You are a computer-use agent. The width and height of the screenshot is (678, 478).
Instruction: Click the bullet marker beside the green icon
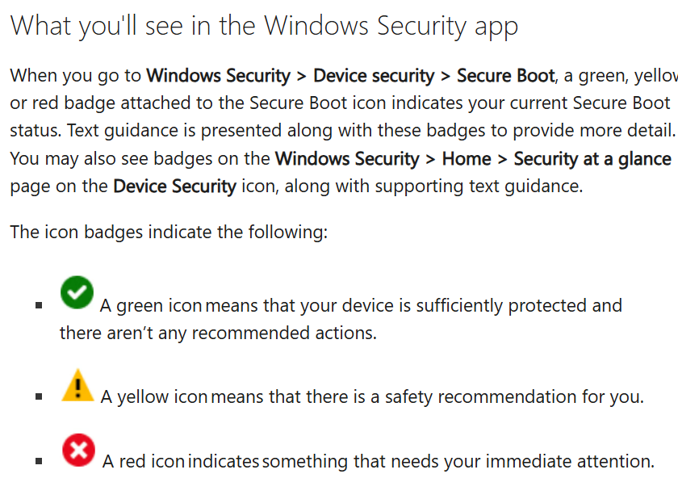coord(38,307)
